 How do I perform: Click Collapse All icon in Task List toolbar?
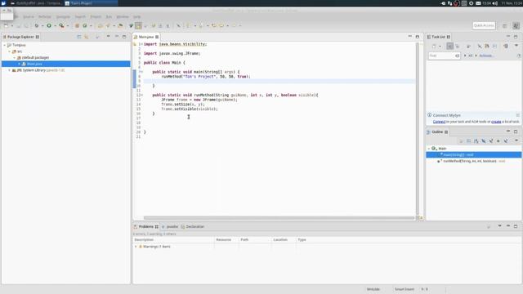pyautogui.click(x=494, y=47)
